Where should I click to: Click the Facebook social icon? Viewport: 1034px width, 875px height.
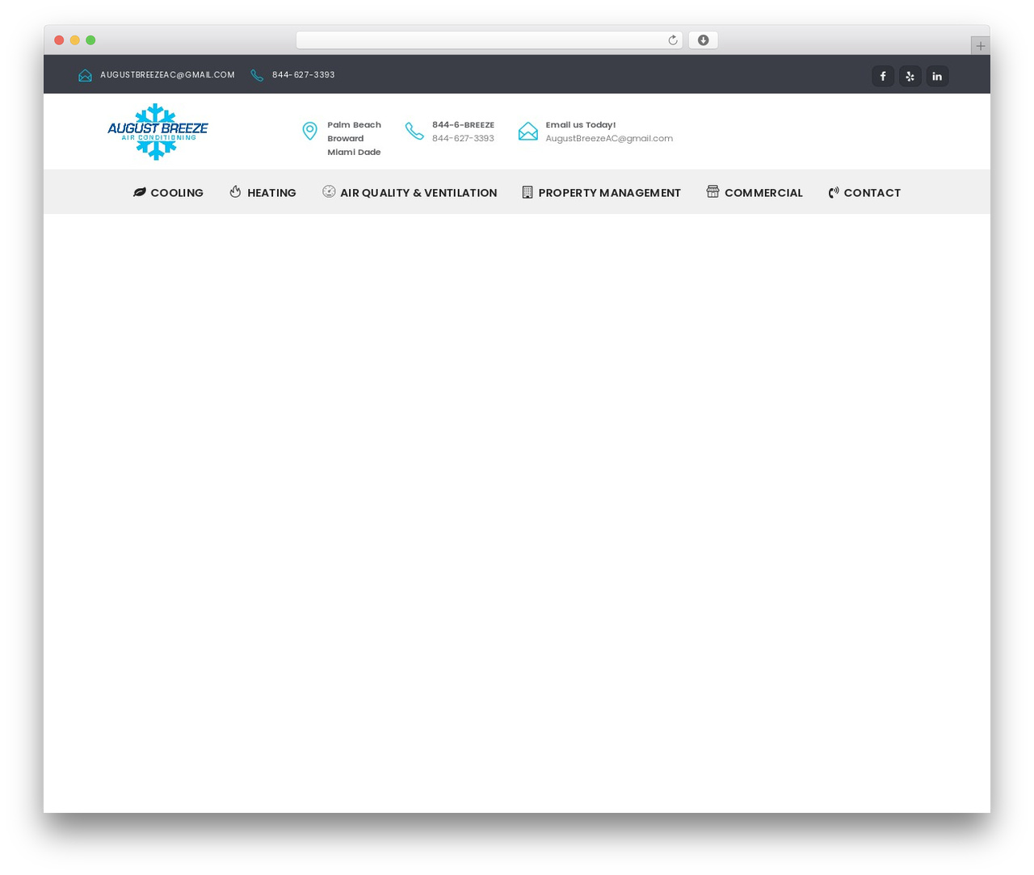click(x=883, y=76)
